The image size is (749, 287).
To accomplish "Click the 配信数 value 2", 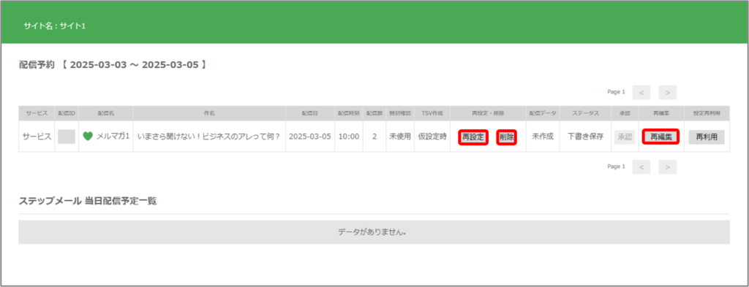I will point(374,137).
